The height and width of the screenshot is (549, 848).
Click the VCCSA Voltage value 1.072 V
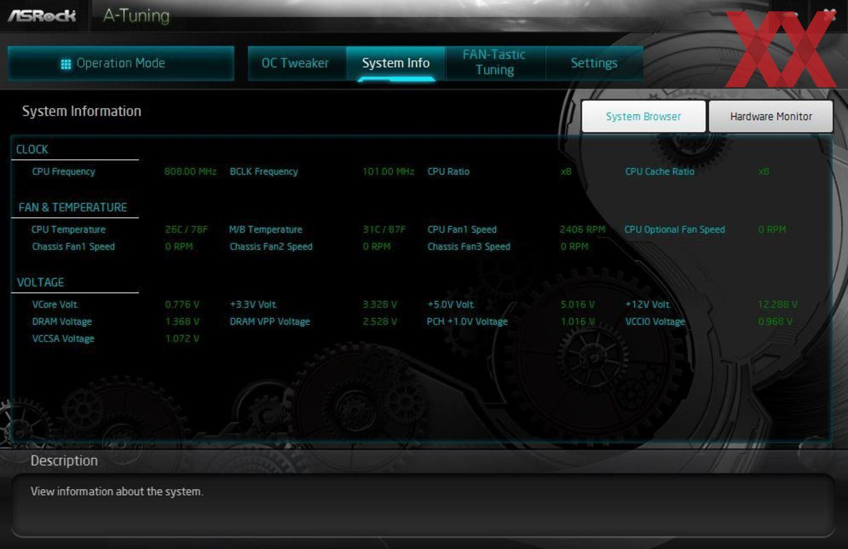coord(182,339)
